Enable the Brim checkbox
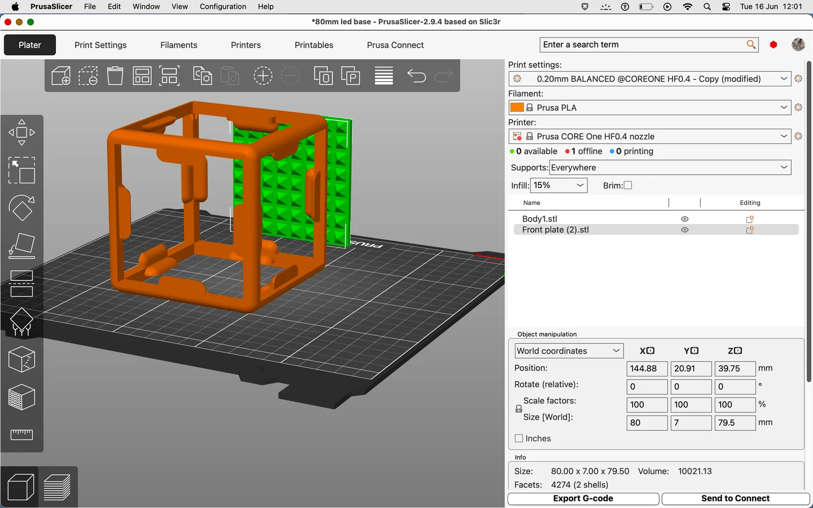The width and height of the screenshot is (813, 508). click(628, 185)
